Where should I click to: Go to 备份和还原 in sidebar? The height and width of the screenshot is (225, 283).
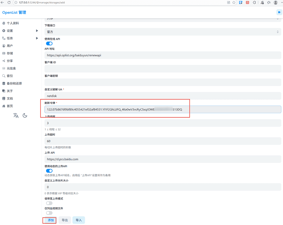[14, 83]
